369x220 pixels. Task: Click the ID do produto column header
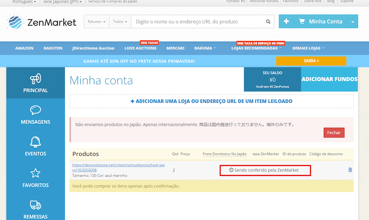(294, 154)
